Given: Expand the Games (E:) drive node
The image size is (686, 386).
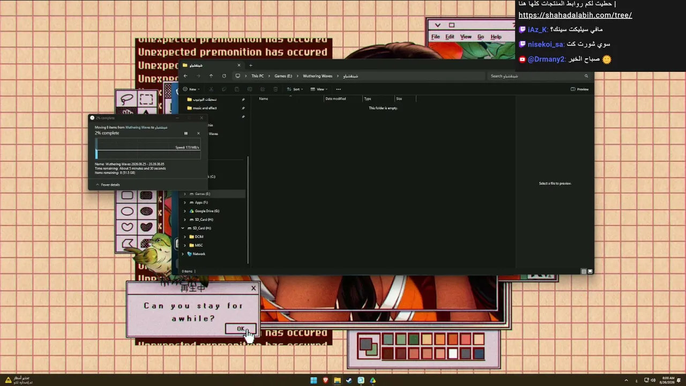Looking at the screenshot, I should [x=185, y=194].
